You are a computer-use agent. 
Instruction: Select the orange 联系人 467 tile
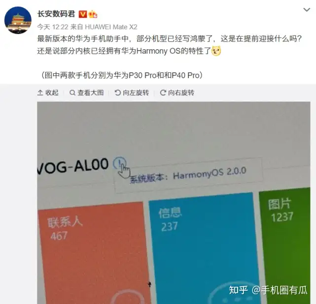(x=95, y=253)
